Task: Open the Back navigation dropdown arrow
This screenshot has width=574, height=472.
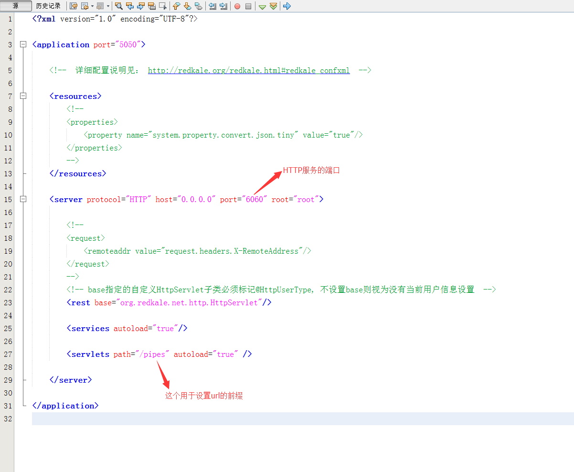Action: point(92,6)
